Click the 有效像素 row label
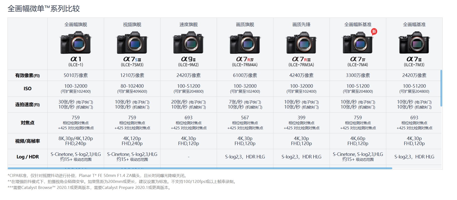This screenshot has height=200, width=457. pyautogui.click(x=27, y=75)
